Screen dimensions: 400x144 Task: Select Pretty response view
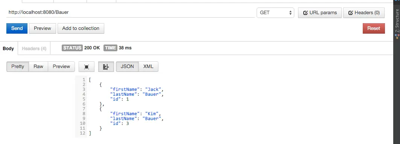18,67
